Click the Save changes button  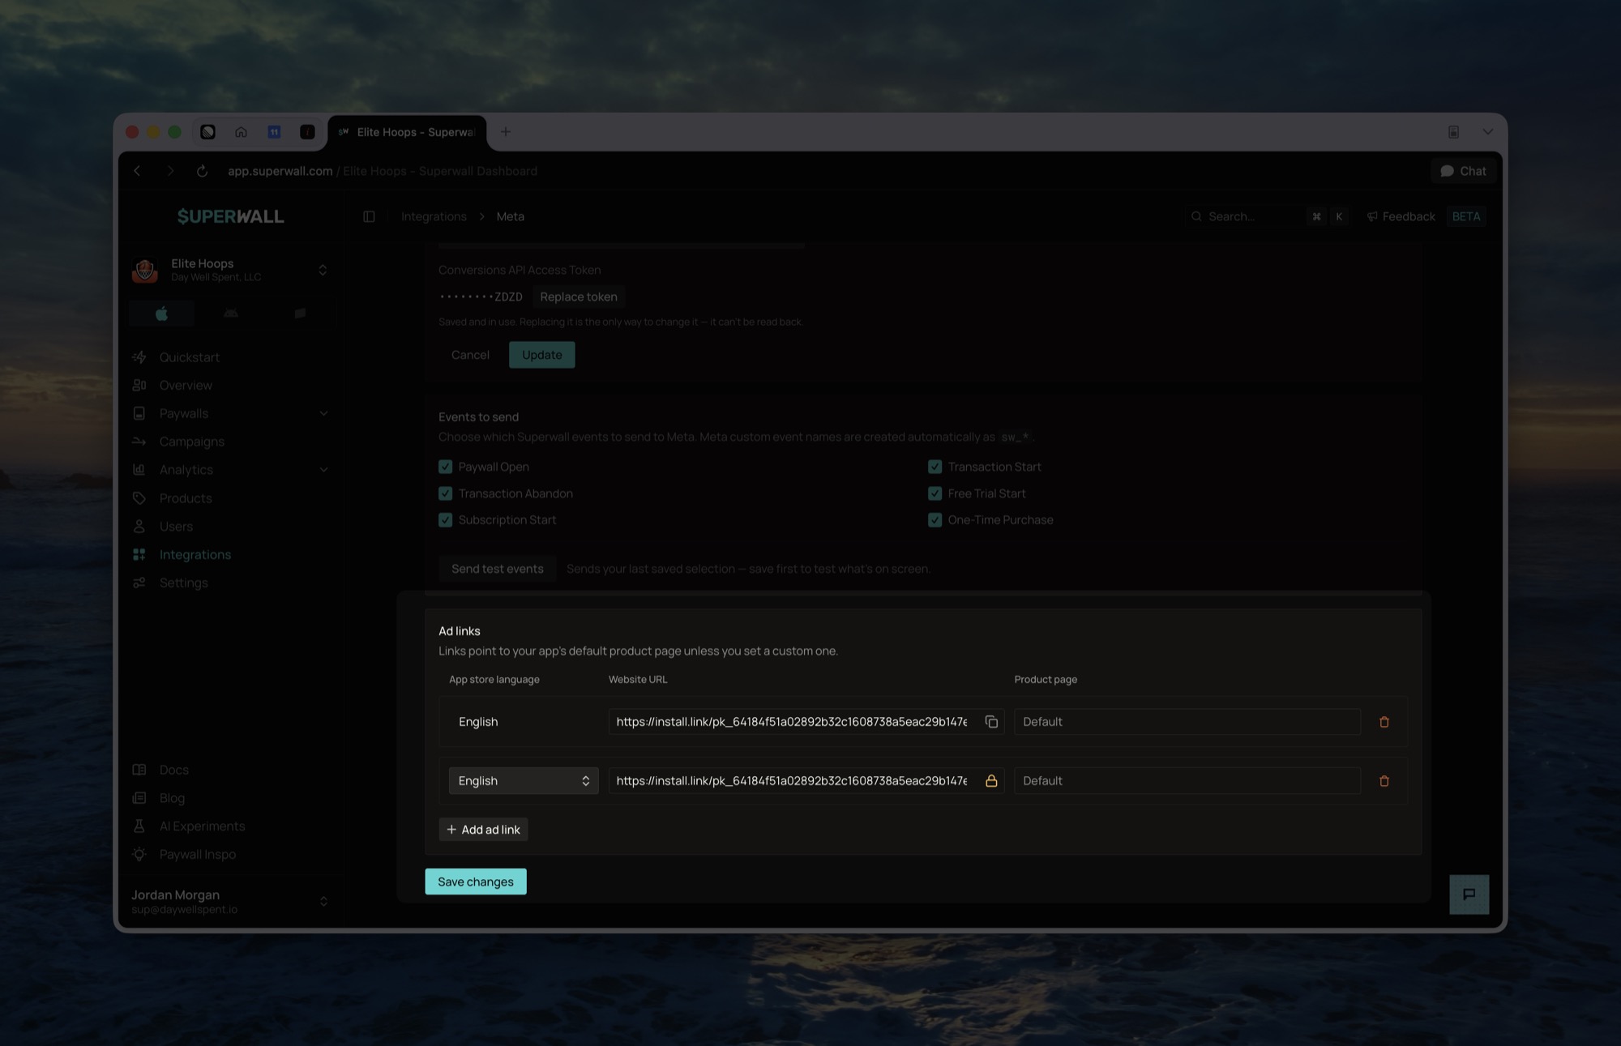point(476,882)
